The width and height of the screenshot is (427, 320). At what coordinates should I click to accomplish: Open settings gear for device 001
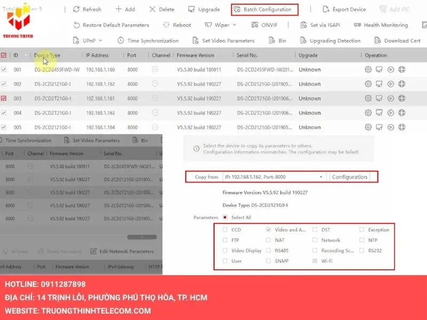click(x=368, y=69)
